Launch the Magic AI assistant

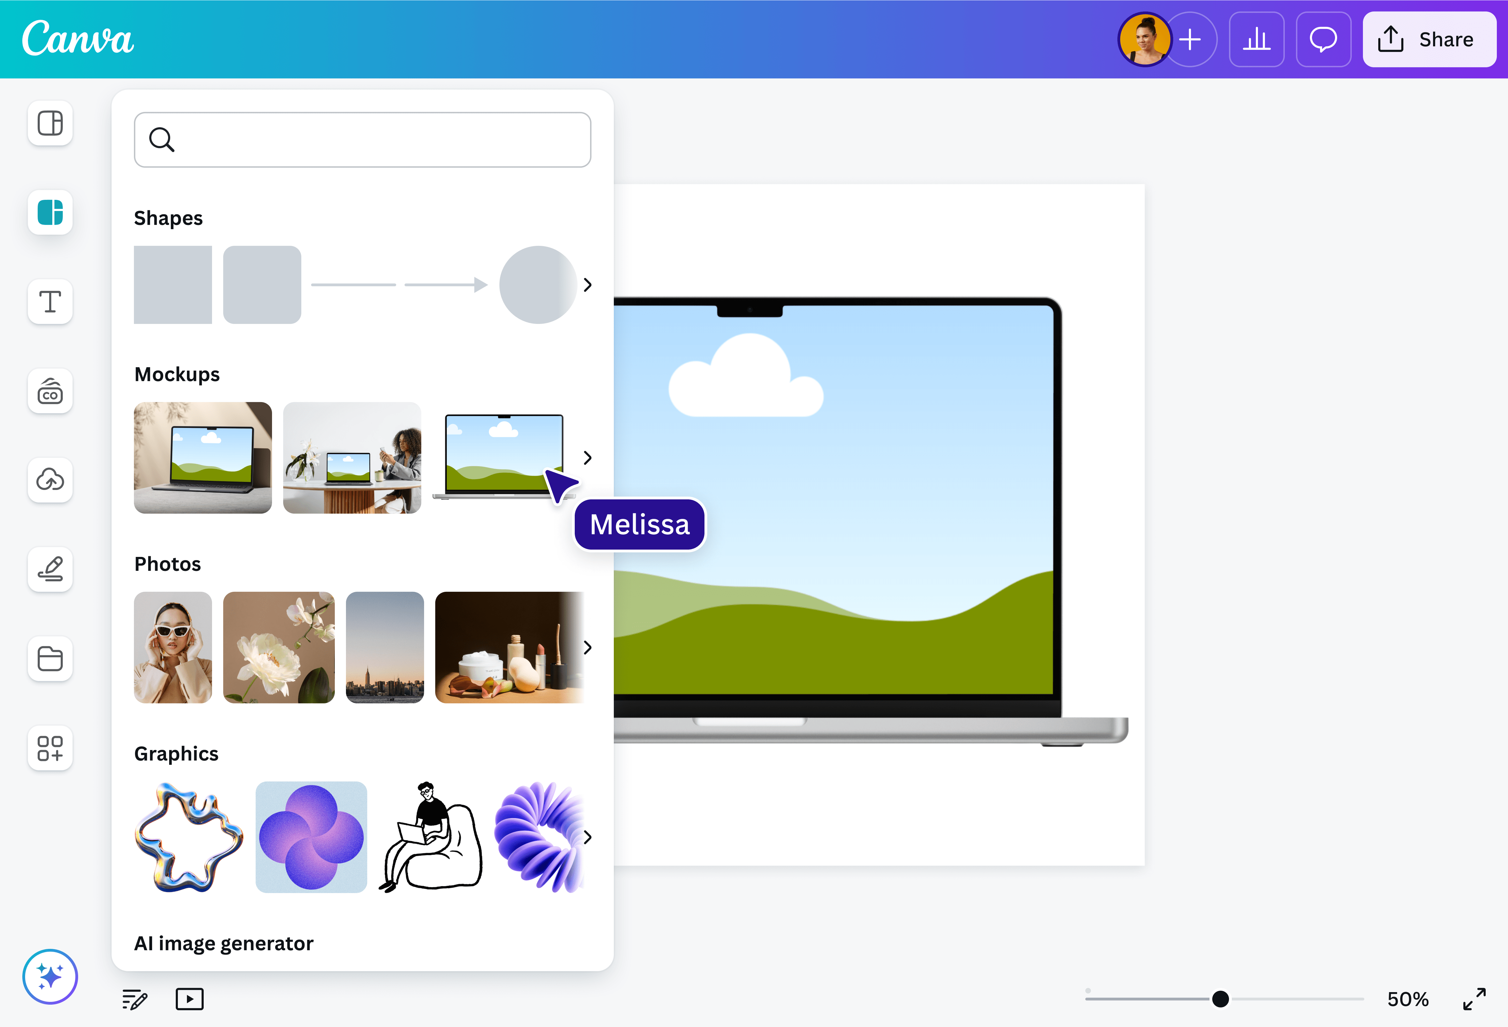50,976
